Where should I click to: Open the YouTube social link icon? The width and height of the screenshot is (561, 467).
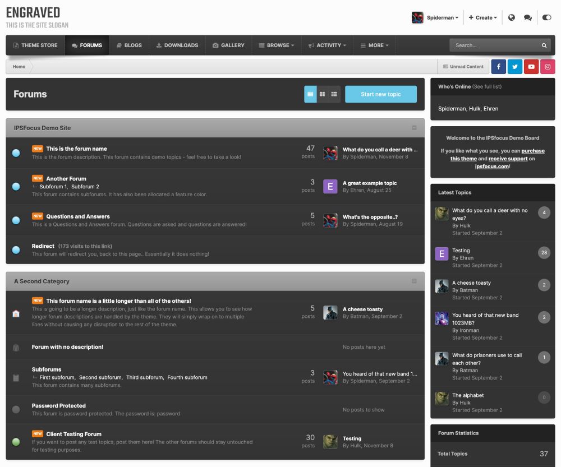click(531, 67)
